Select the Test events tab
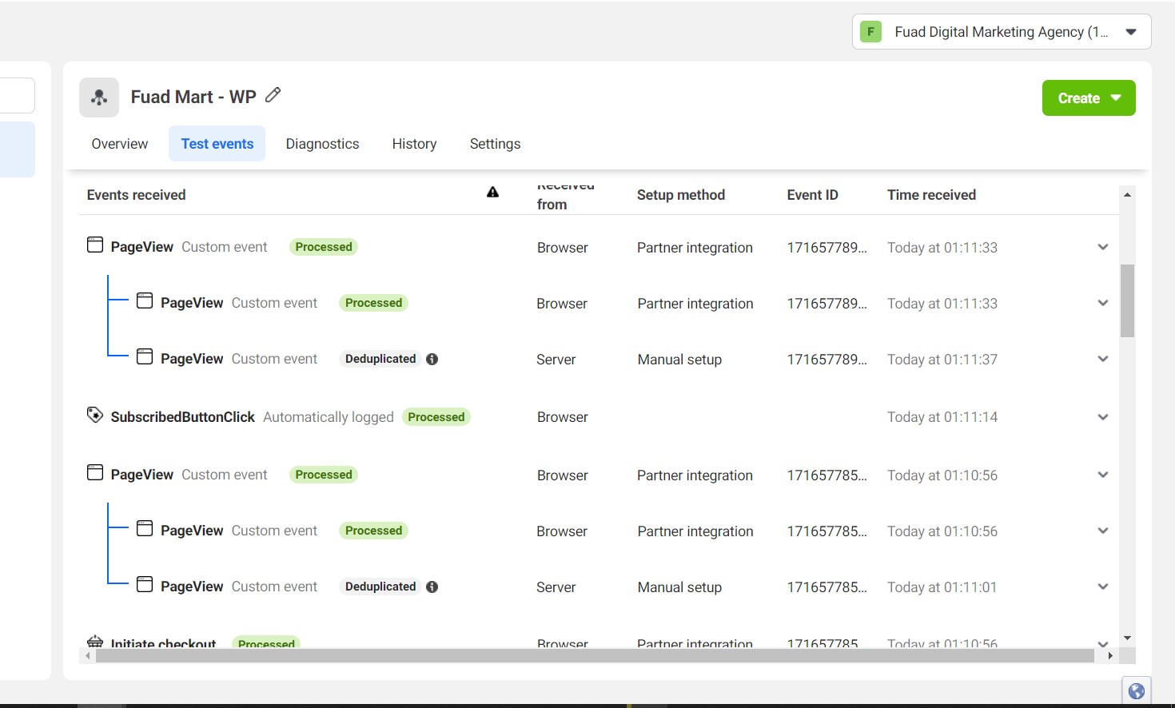The image size is (1175, 708). (x=217, y=144)
